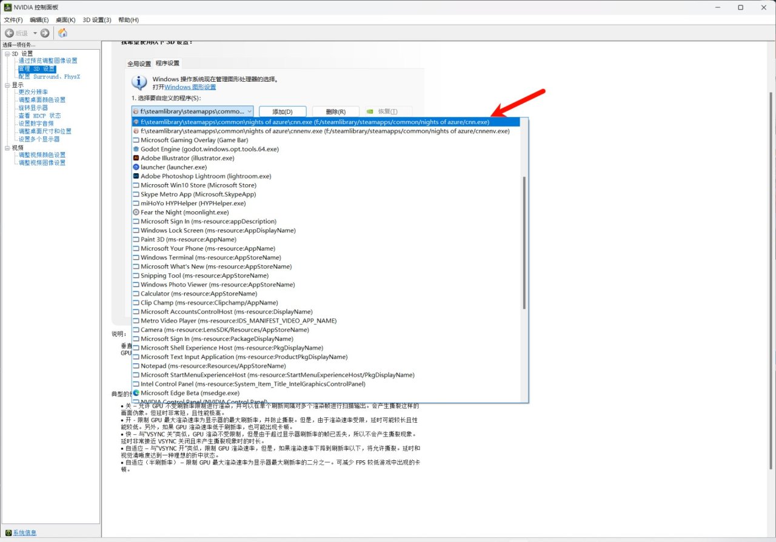Click Clip Champ icon in list
Viewport: 776px width, 542px height.
136,303
